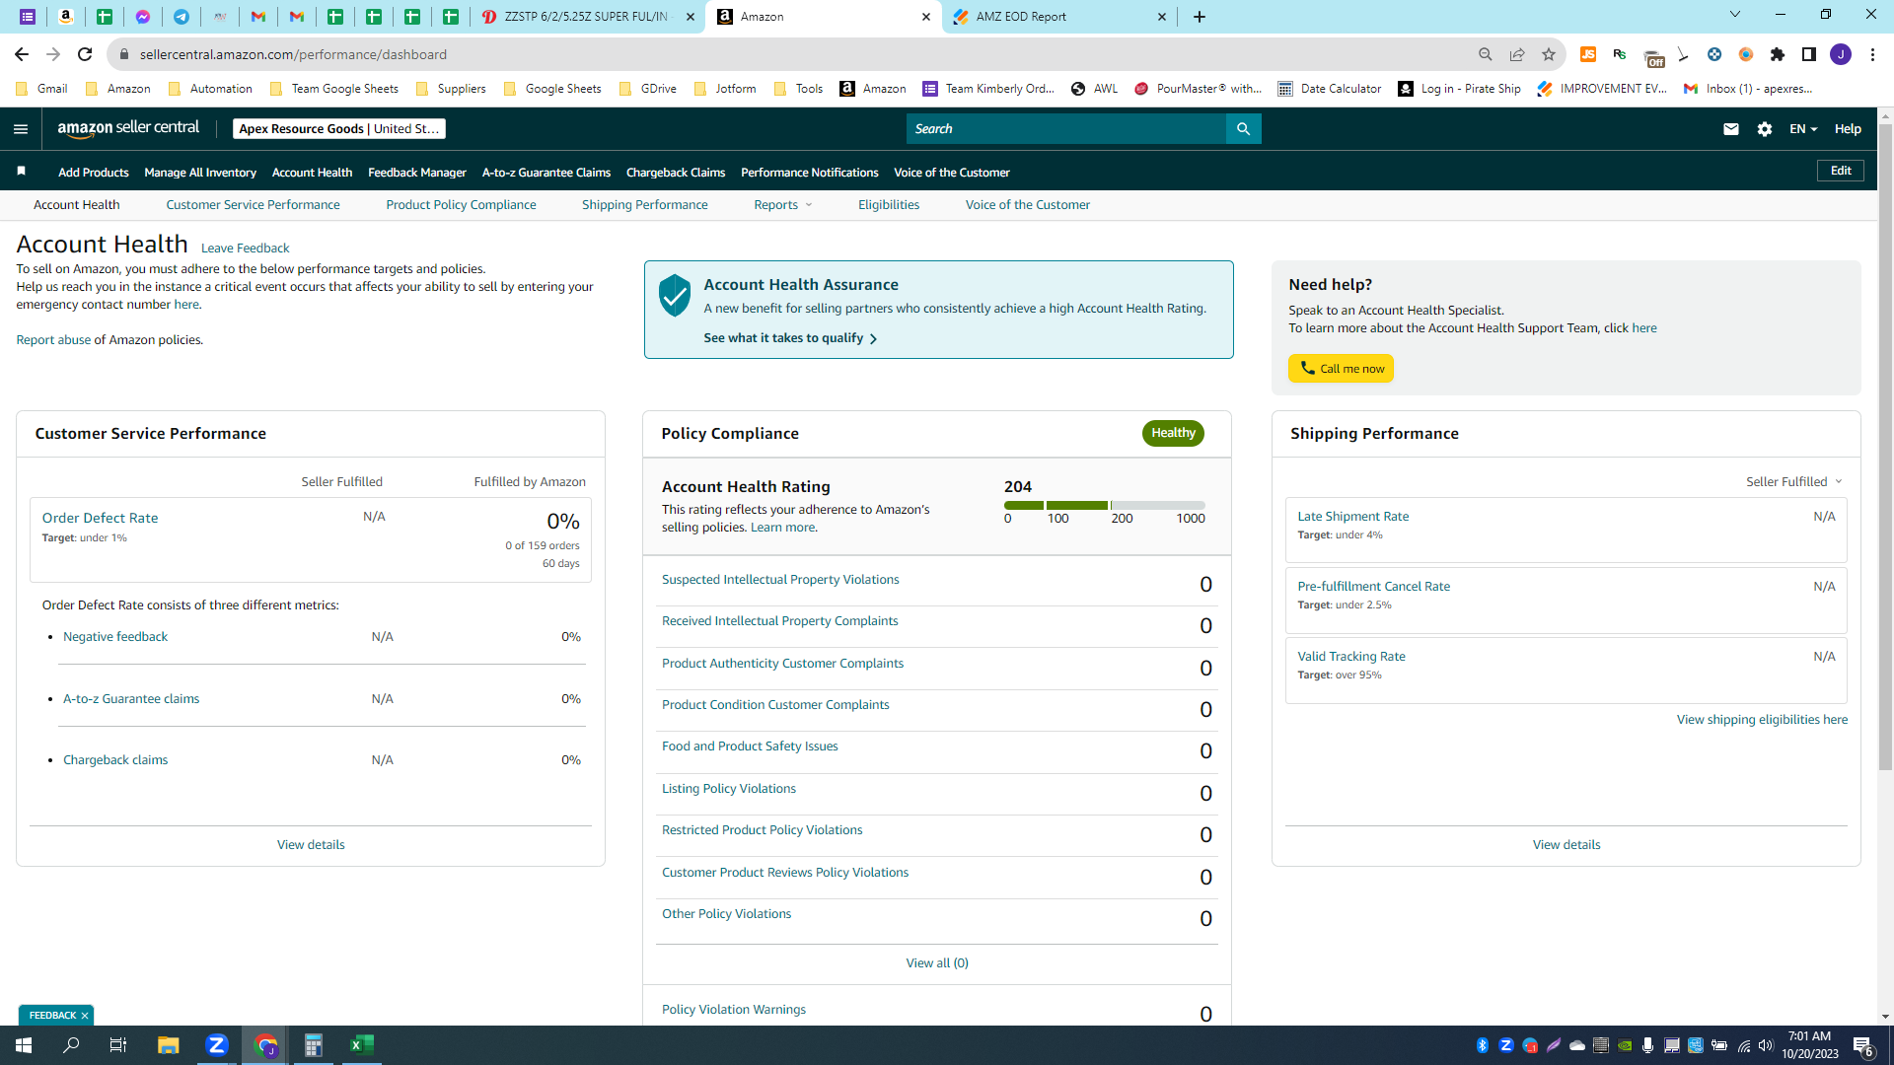Open the settings gear icon
This screenshot has width=1894, height=1065.
click(1765, 129)
